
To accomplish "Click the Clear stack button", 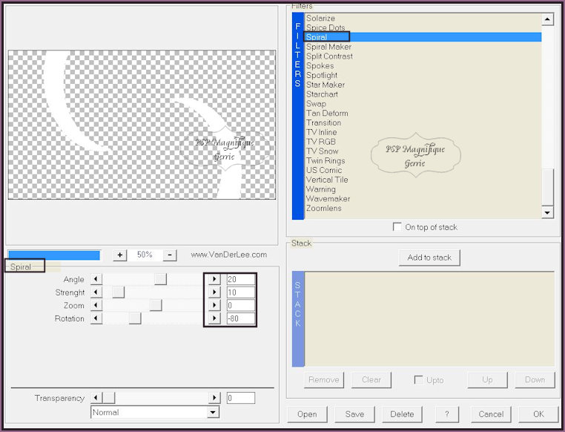I will point(371,380).
